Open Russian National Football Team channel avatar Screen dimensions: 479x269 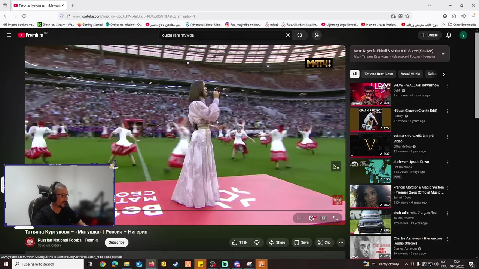[x=30, y=242]
